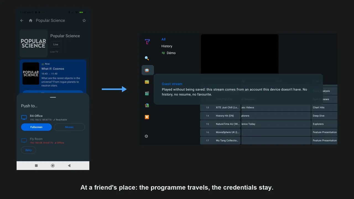This screenshot has width=354, height=199.
Task: Open the Radio section in the sidebar
Action: tap(147, 82)
